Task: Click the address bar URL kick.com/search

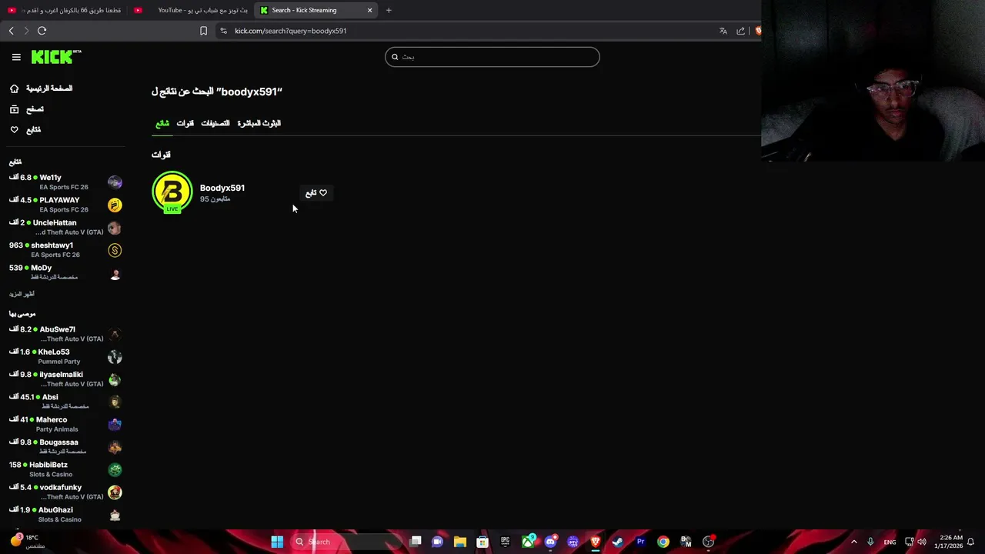Action: tap(290, 31)
